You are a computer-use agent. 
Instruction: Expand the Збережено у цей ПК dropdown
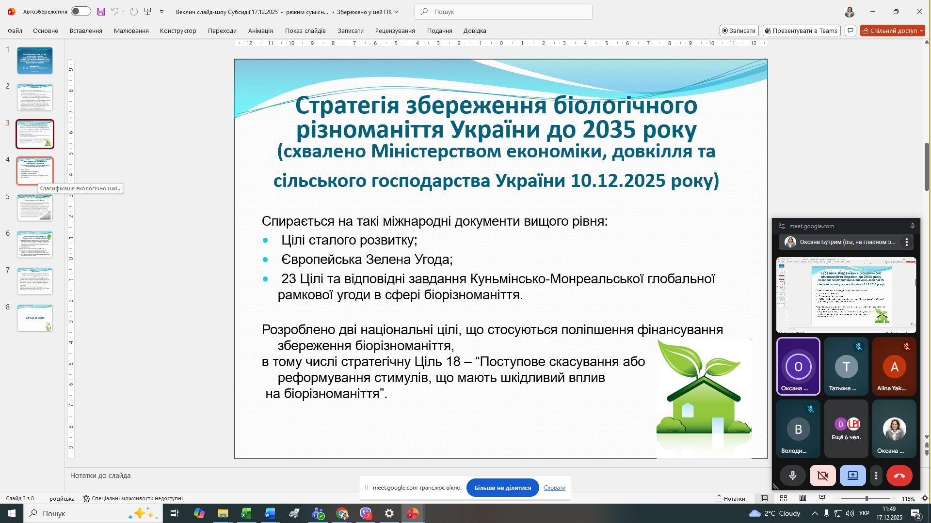(397, 12)
